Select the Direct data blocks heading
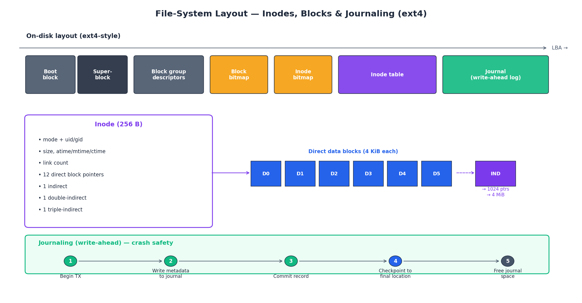The height and width of the screenshot is (303, 582). (x=353, y=151)
